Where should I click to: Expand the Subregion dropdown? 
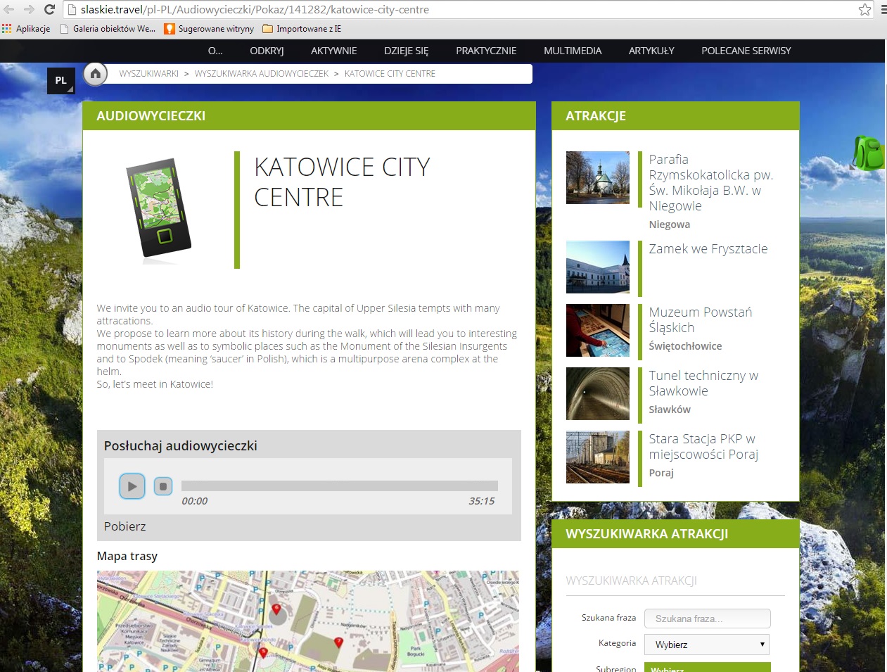pos(707,668)
